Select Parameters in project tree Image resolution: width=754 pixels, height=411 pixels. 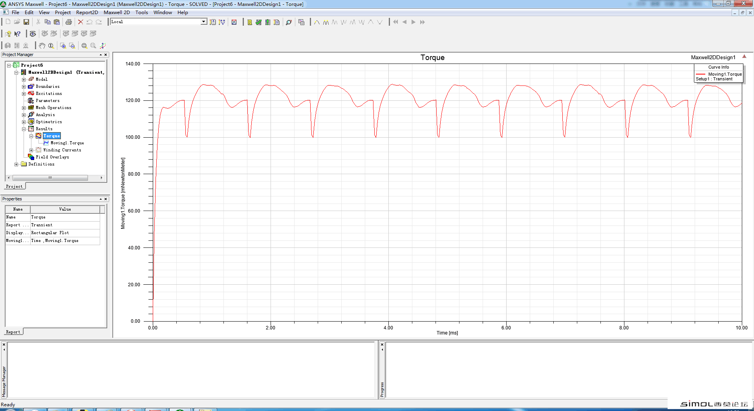(48, 101)
